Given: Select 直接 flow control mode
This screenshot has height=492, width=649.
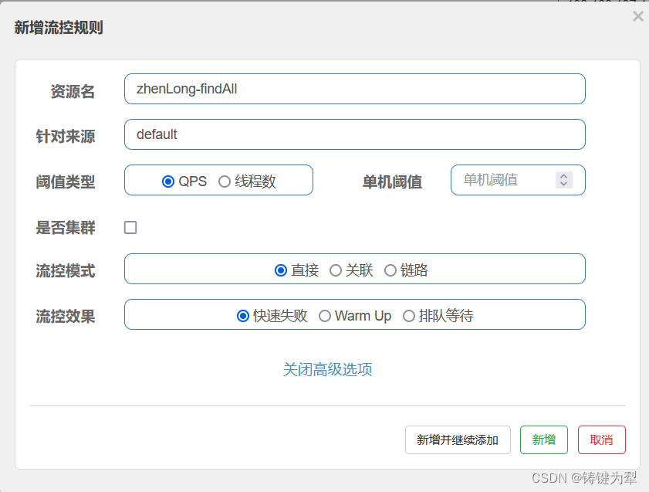Looking at the screenshot, I should [281, 270].
